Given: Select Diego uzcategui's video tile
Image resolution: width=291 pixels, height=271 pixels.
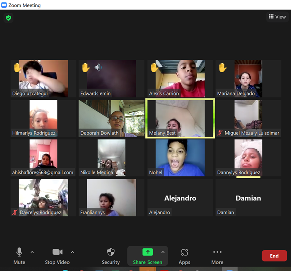Looking at the screenshot, I should pyautogui.click(x=43, y=78).
